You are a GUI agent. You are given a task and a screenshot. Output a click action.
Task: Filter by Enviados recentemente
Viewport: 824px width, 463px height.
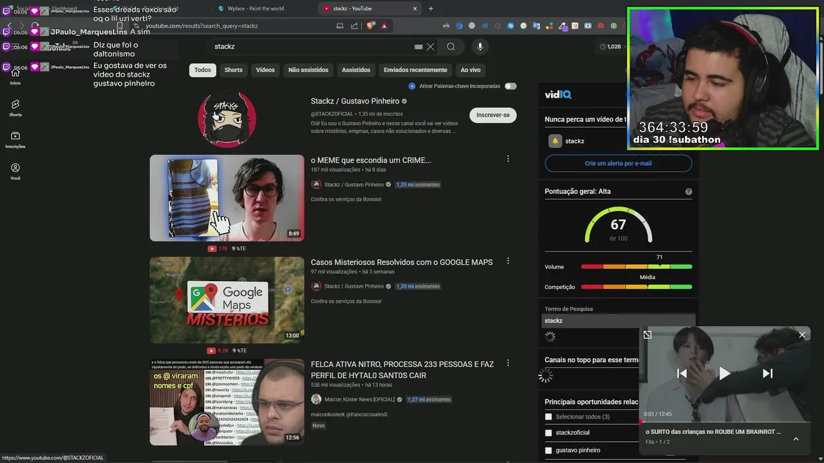(415, 70)
